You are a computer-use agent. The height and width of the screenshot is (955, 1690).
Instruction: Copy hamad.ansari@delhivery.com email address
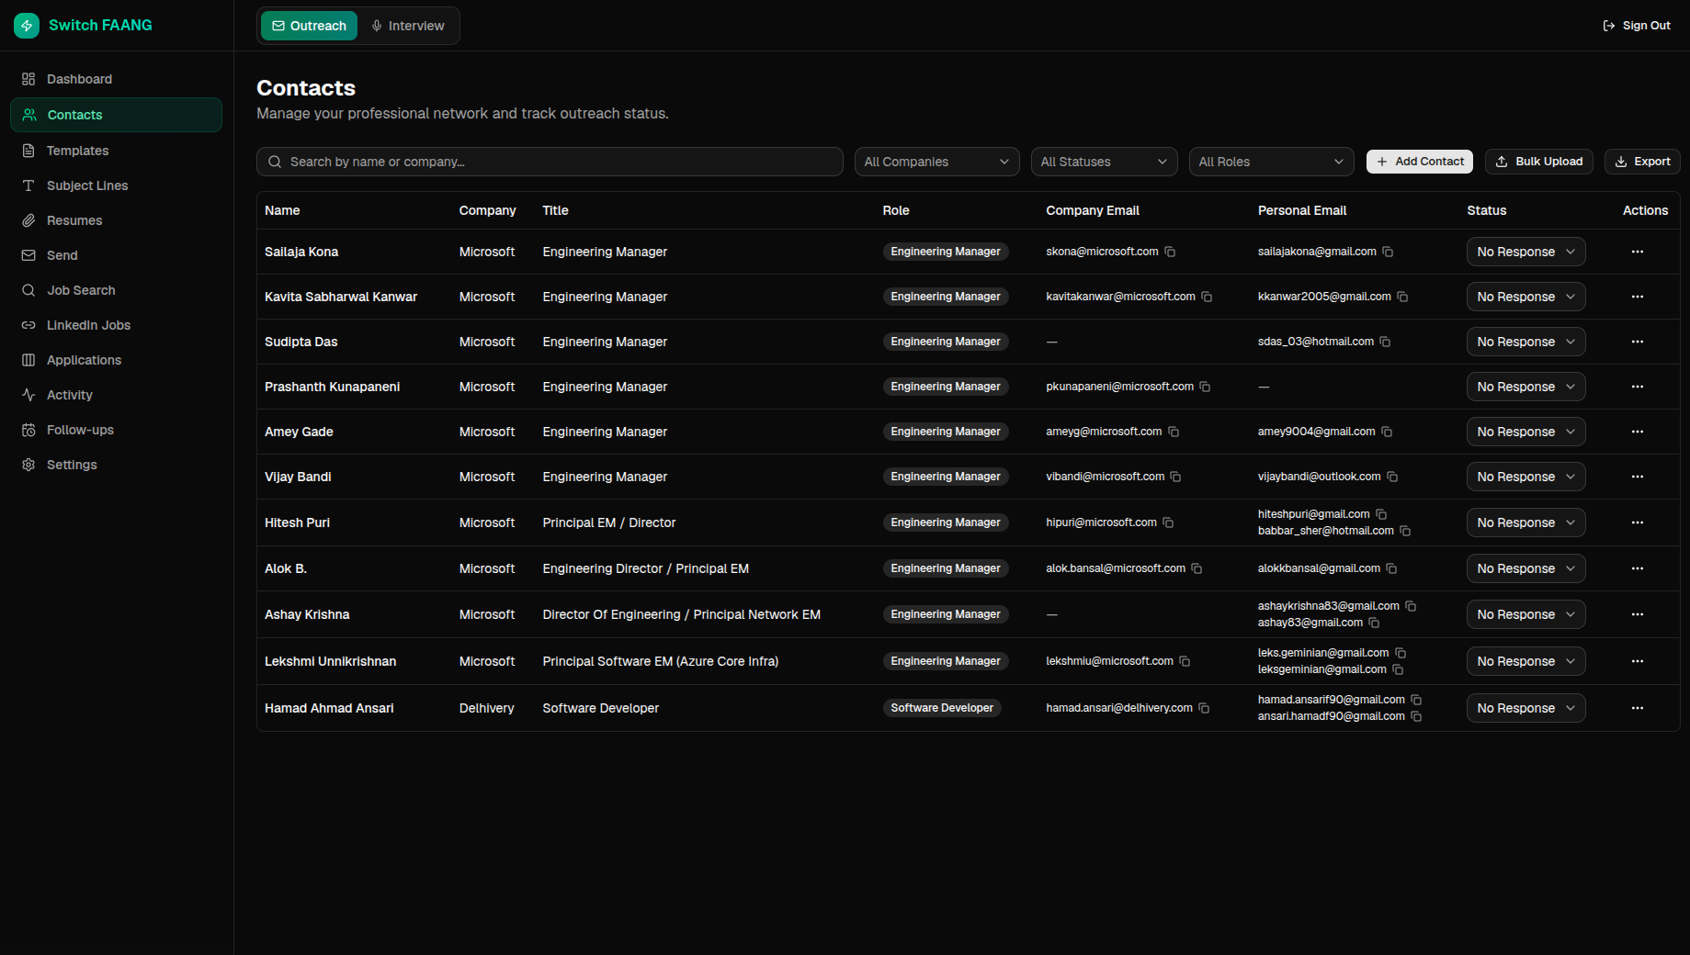[1204, 708]
